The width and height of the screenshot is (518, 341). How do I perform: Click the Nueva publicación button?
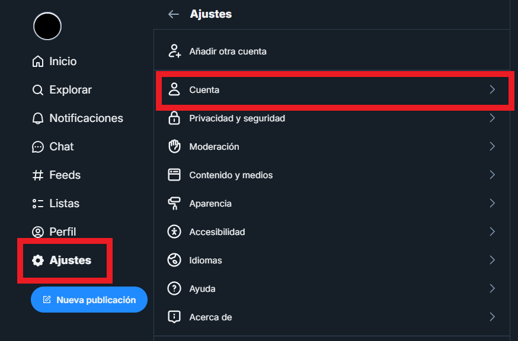[x=89, y=300]
